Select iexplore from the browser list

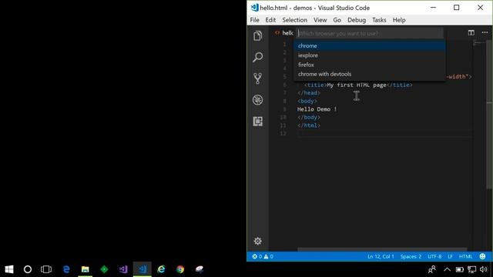pos(370,55)
